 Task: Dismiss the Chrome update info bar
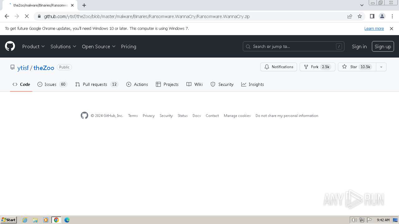pyautogui.click(x=392, y=28)
